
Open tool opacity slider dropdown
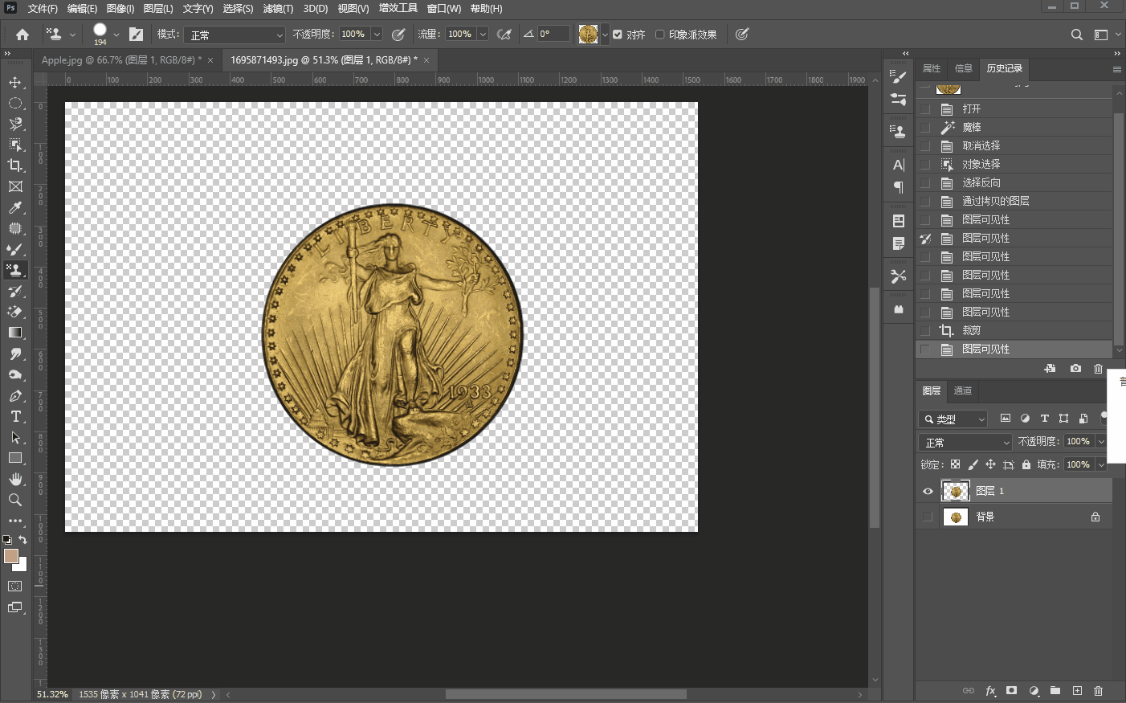[x=377, y=35]
